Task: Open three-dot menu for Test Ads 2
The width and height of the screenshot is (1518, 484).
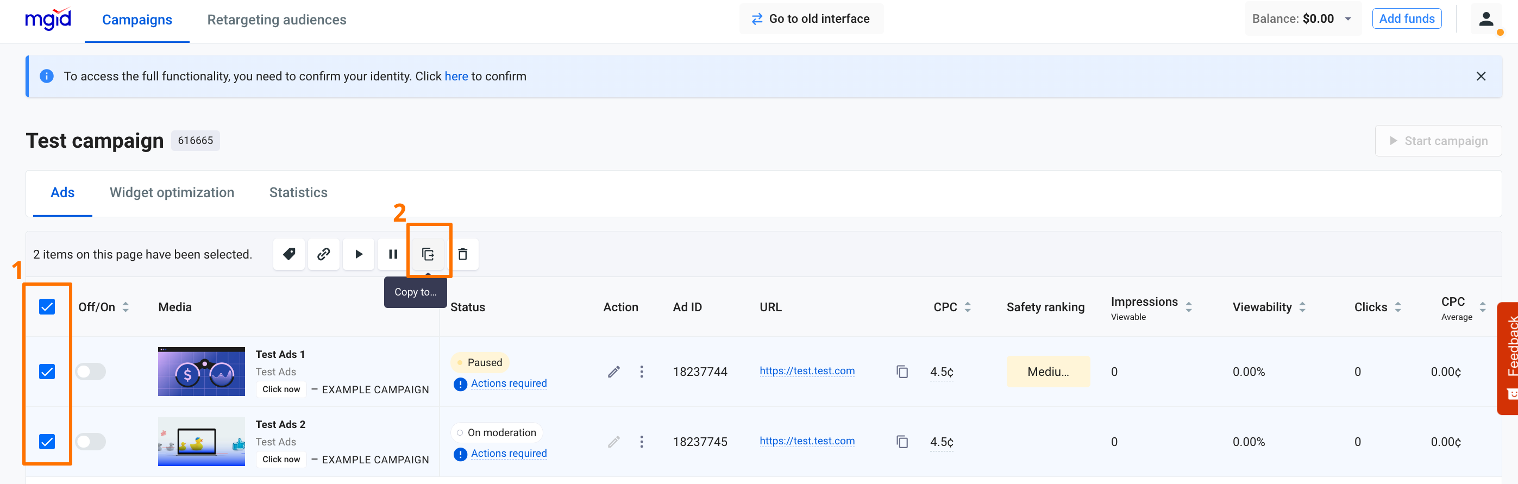Action: (641, 442)
